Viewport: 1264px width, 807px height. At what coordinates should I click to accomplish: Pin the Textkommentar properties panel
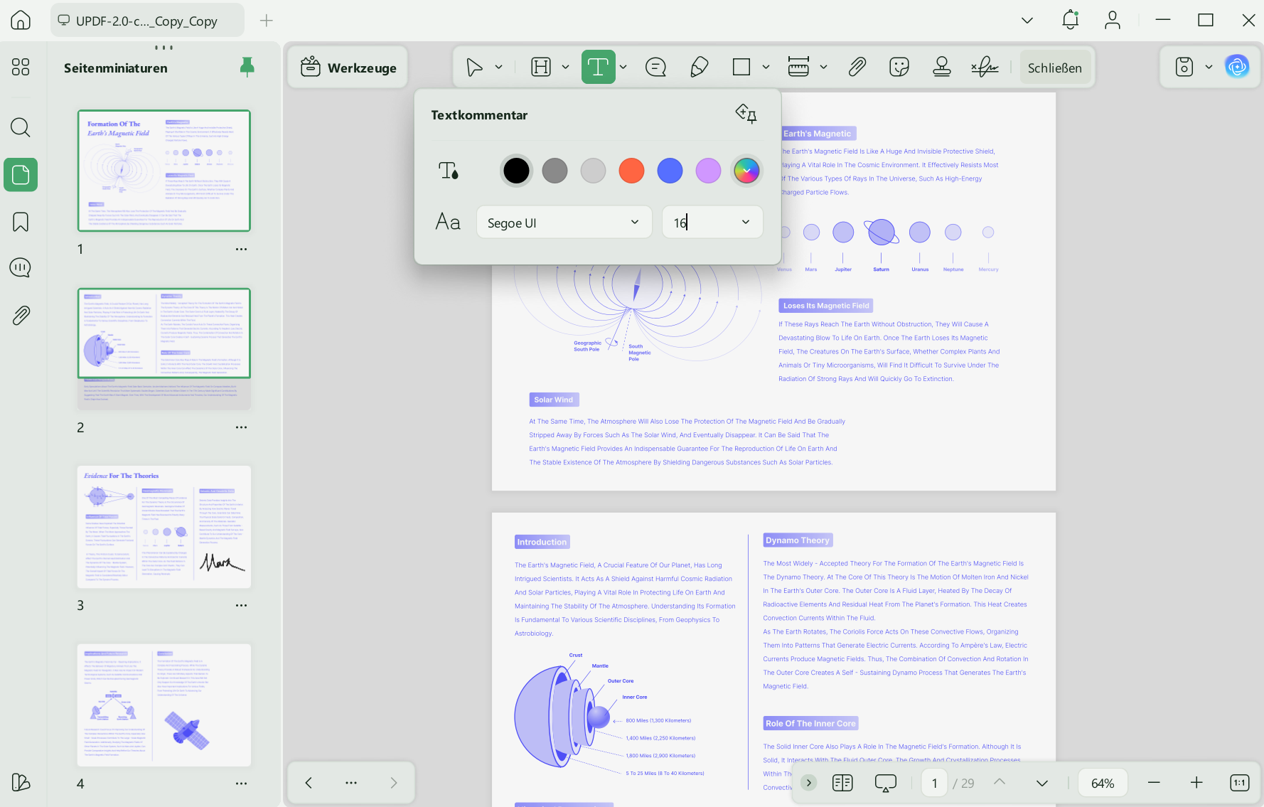(746, 114)
